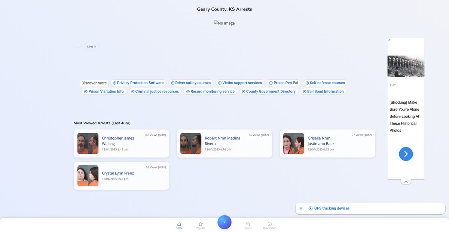
Task: Click plus icon beside Criminal justice resources
Action: pos(133,92)
